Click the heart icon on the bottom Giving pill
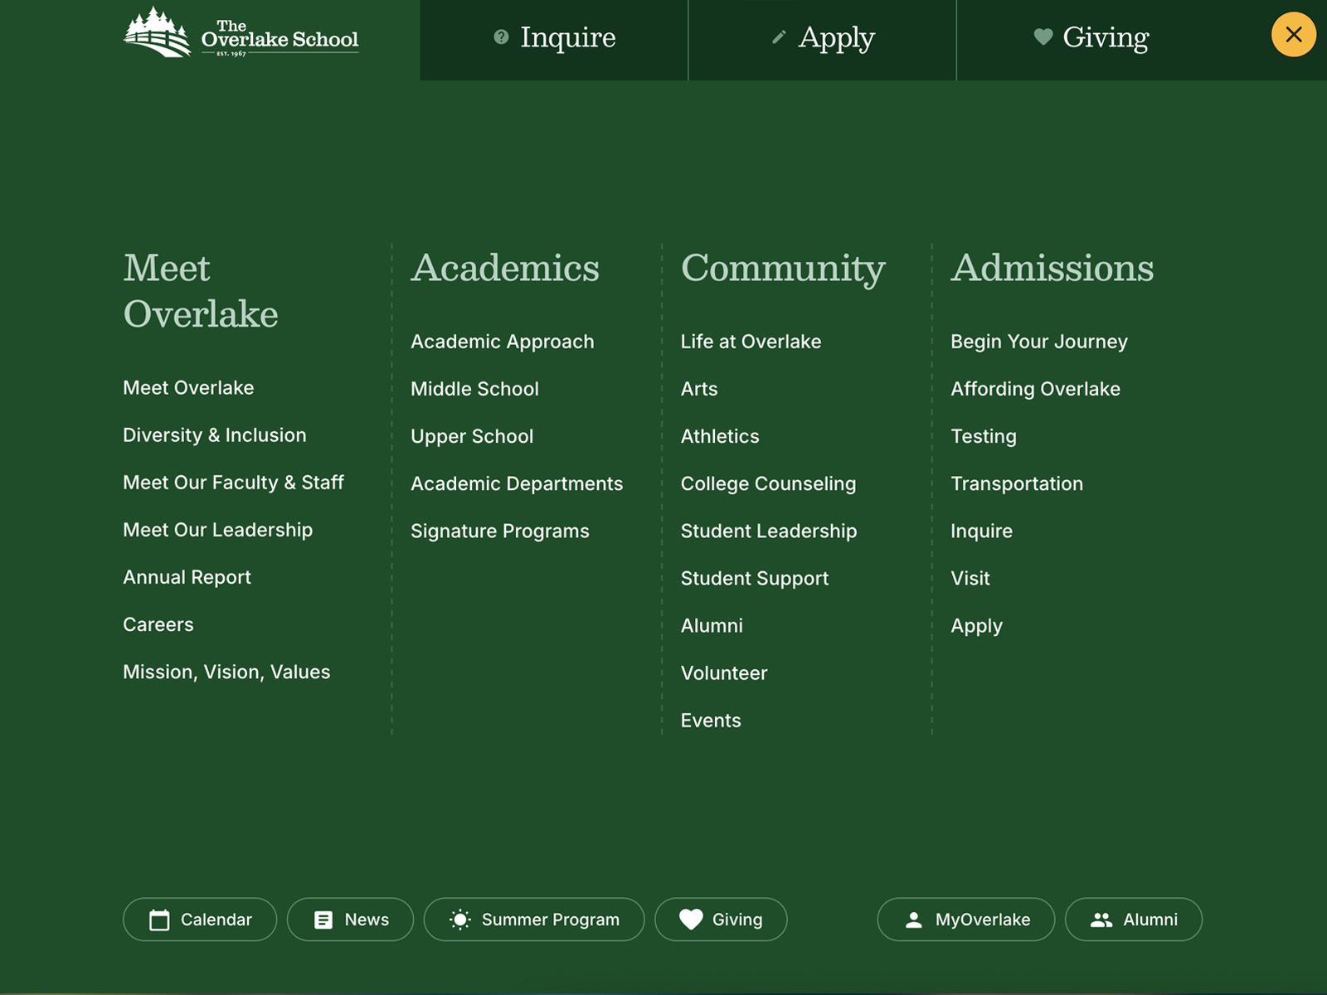The height and width of the screenshot is (995, 1327). 691,919
